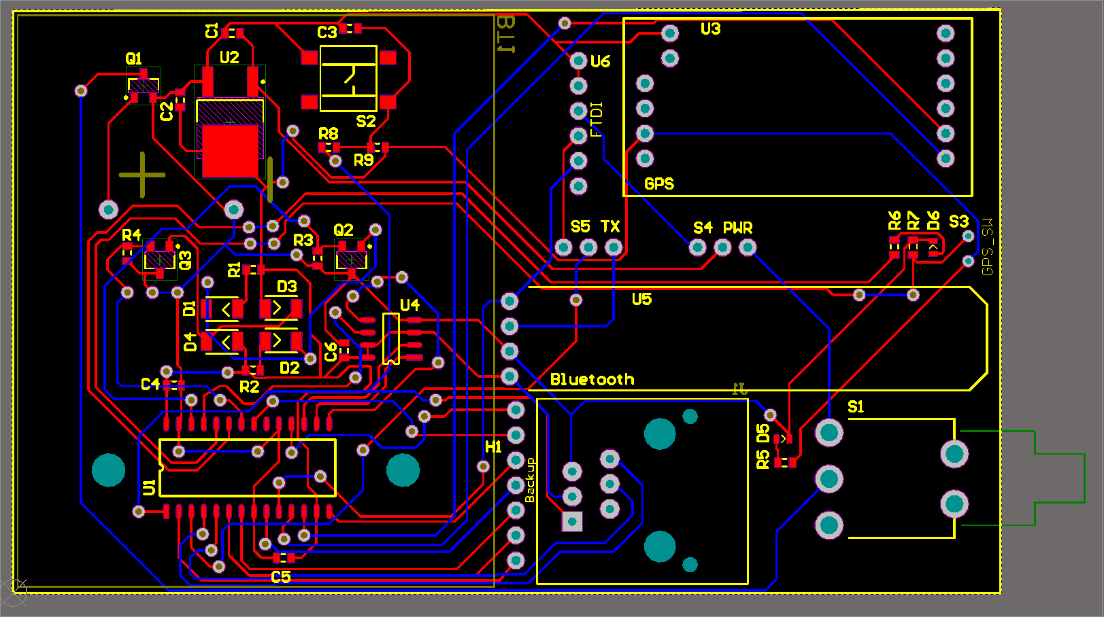Click the teal mounting hole left of U1
Viewport: 1104px width, 617px height.
click(109, 470)
